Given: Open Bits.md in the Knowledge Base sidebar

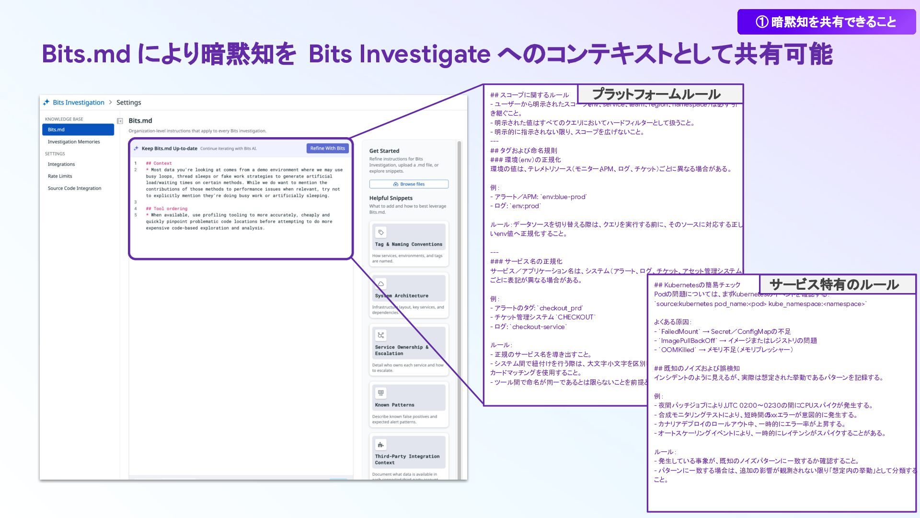Looking at the screenshot, I should pyautogui.click(x=78, y=129).
